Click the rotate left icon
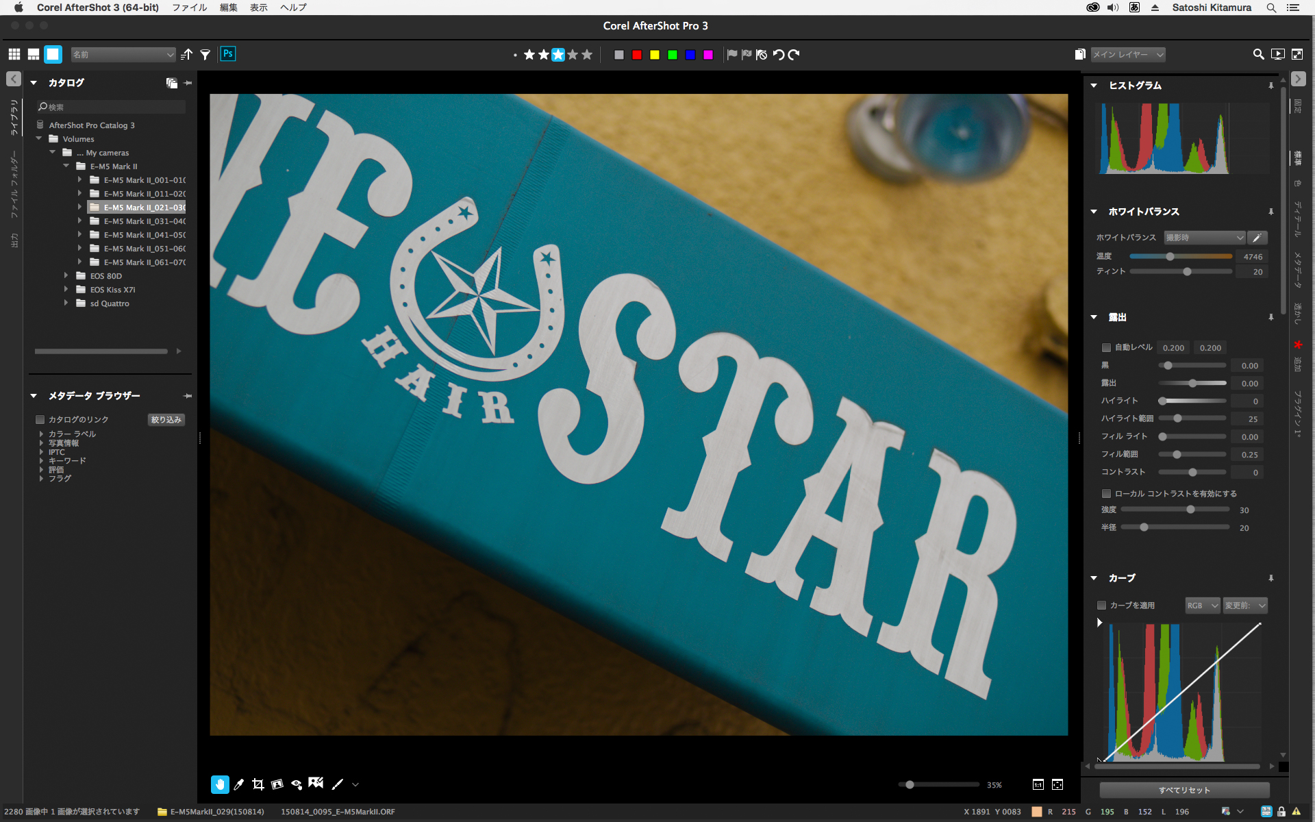1315x822 pixels. click(779, 55)
